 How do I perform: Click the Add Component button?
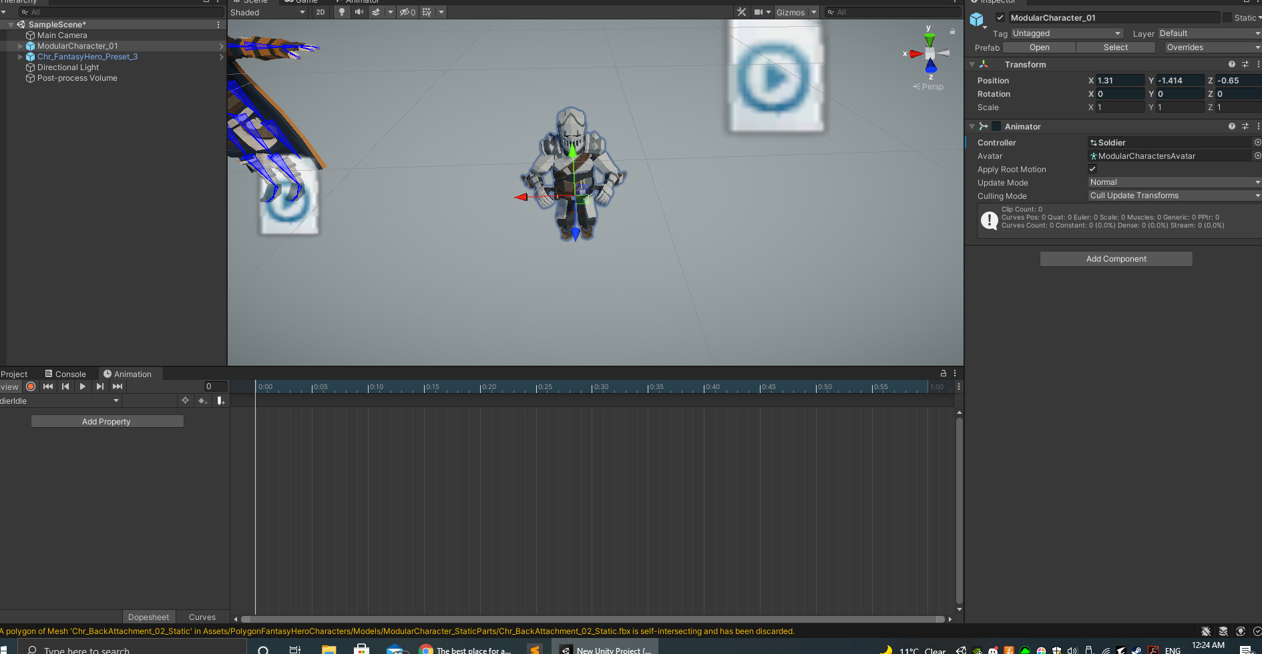(x=1116, y=259)
